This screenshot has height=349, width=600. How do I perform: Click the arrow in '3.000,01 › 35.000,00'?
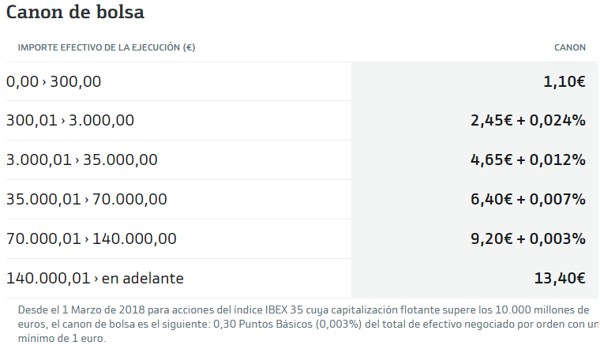[77, 161]
